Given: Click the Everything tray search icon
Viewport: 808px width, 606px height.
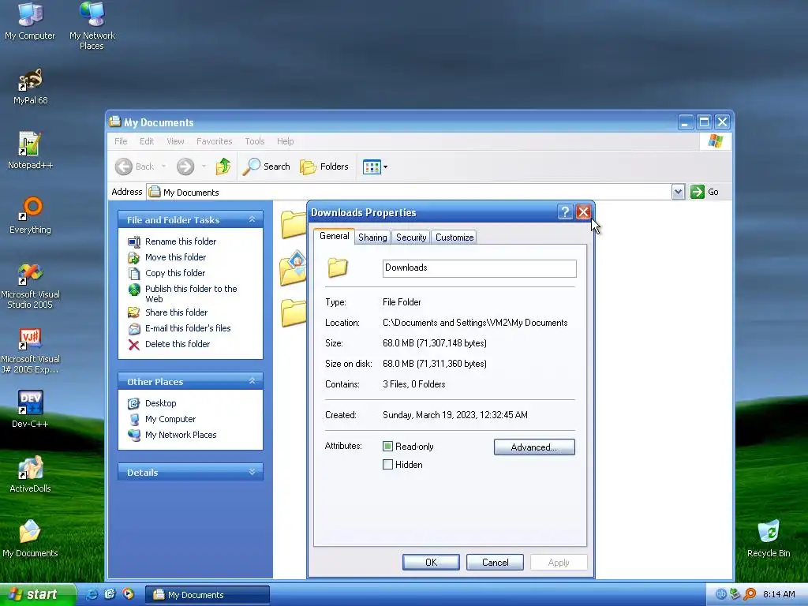Looking at the screenshot, I should 750,594.
